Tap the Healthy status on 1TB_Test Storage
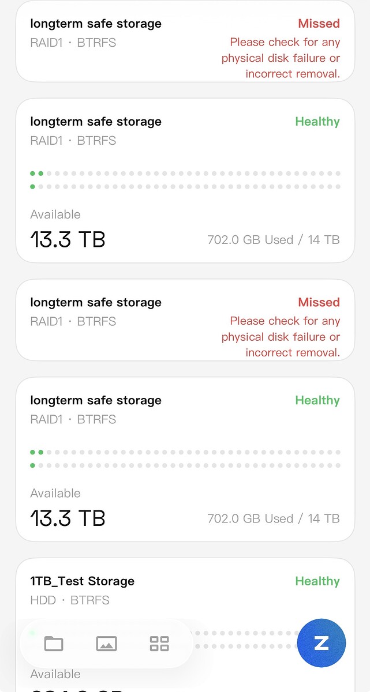The height and width of the screenshot is (692, 370). click(317, 581)
